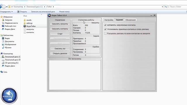Select Локальный диск (C:) in the sidebar
The height and width of the screenshot is (105, 187).
(13, 57)
